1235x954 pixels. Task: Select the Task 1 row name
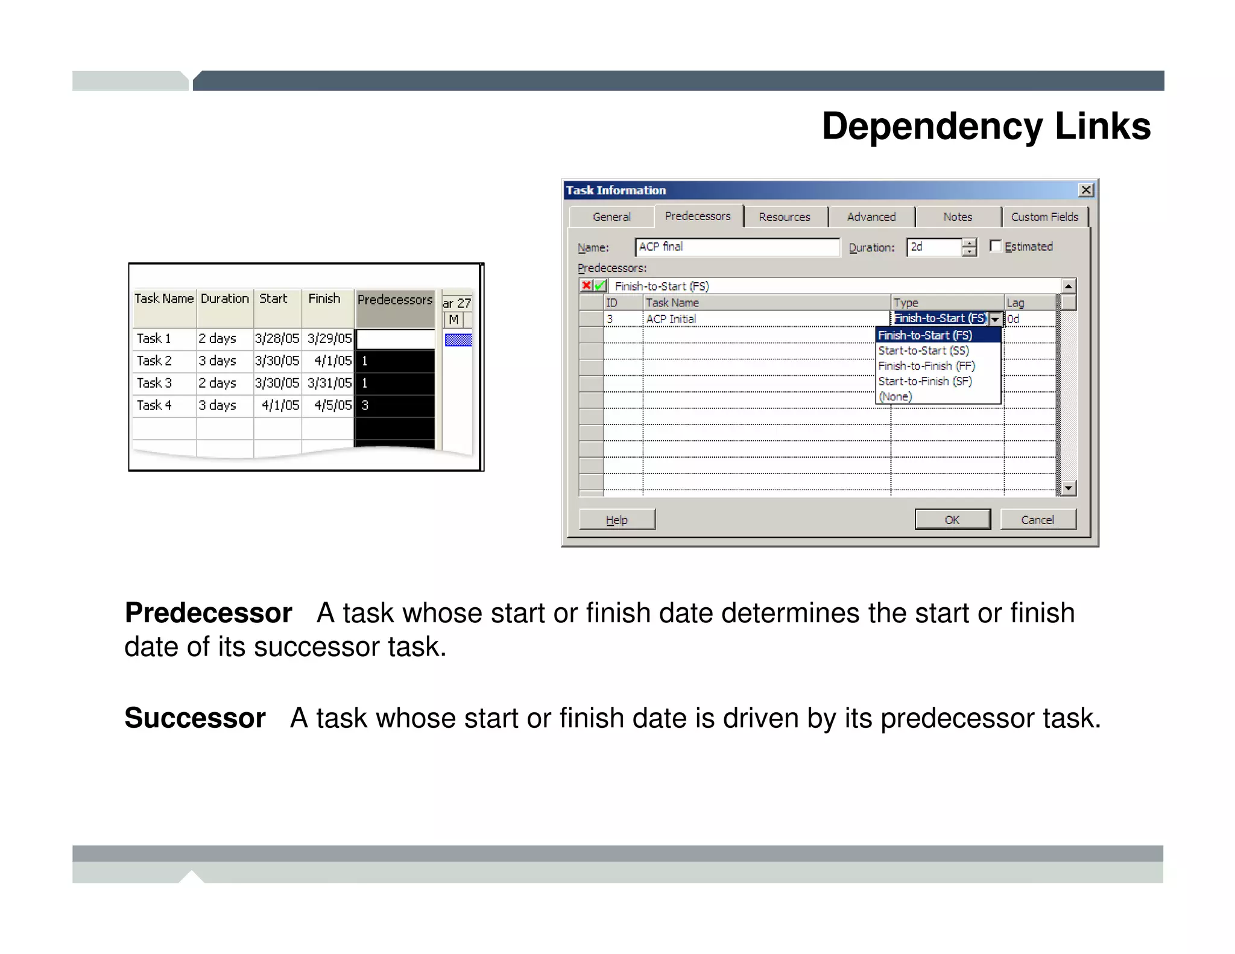(x=164, y=339)
